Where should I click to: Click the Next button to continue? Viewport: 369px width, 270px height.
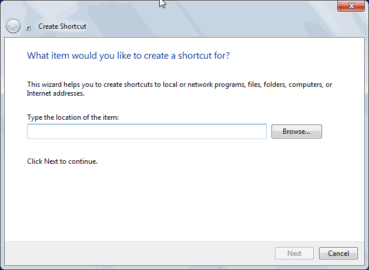point(294,254)
